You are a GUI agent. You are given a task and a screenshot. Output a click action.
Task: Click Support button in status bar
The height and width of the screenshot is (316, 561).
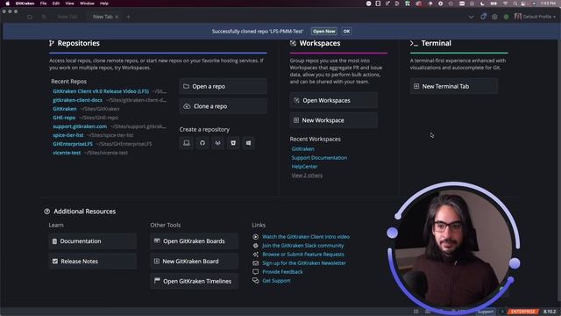485,312
